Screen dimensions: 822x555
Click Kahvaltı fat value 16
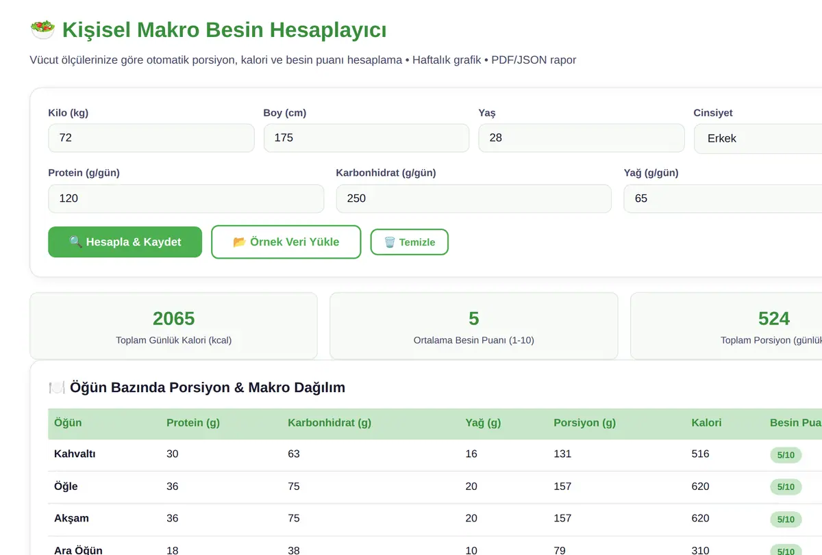(471, 454)
